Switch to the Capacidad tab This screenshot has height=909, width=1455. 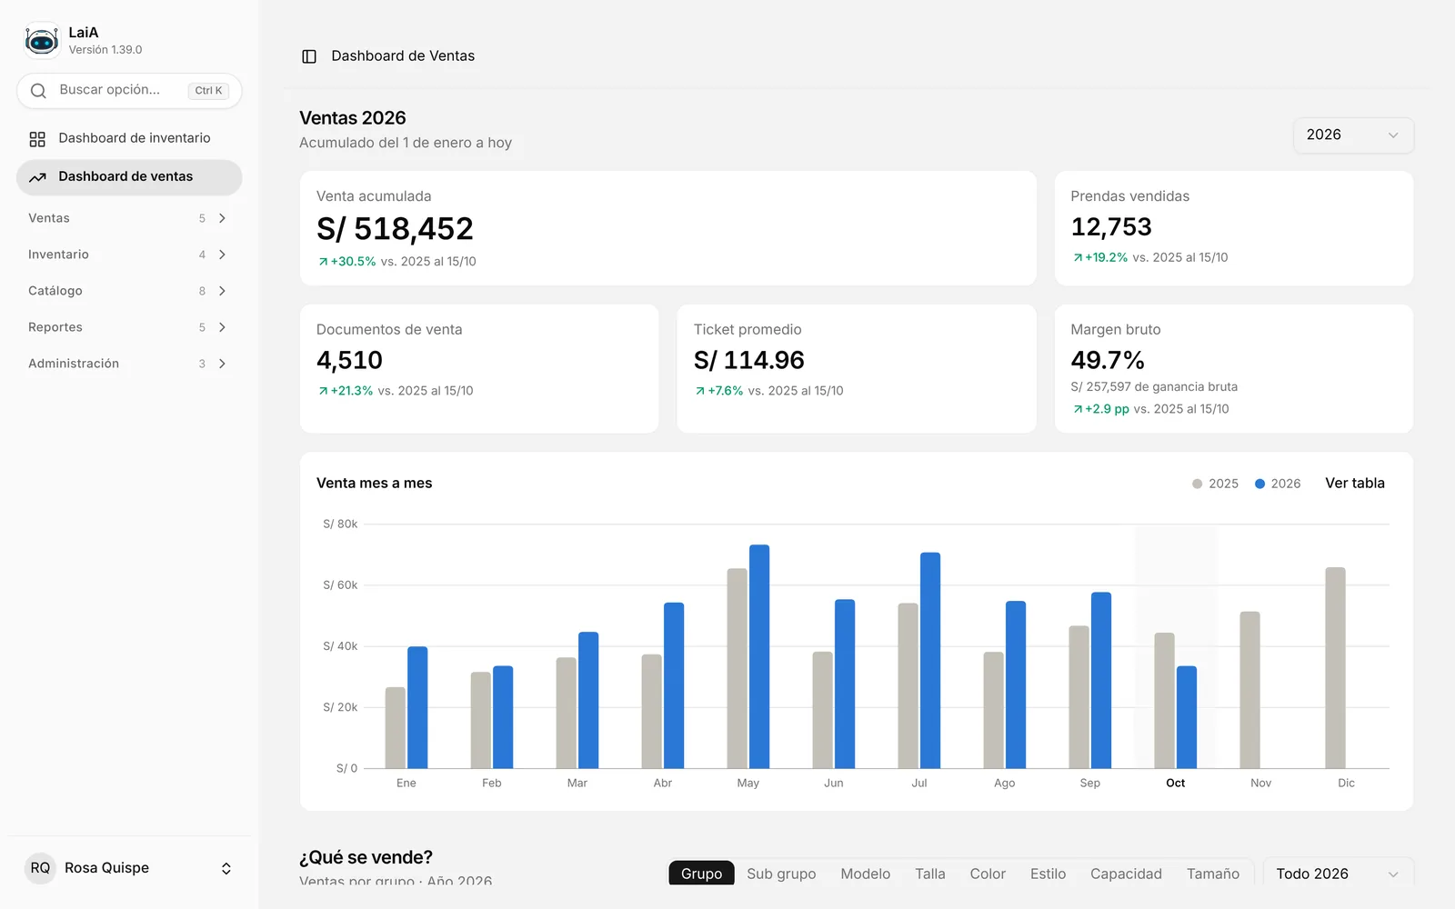1126,874
